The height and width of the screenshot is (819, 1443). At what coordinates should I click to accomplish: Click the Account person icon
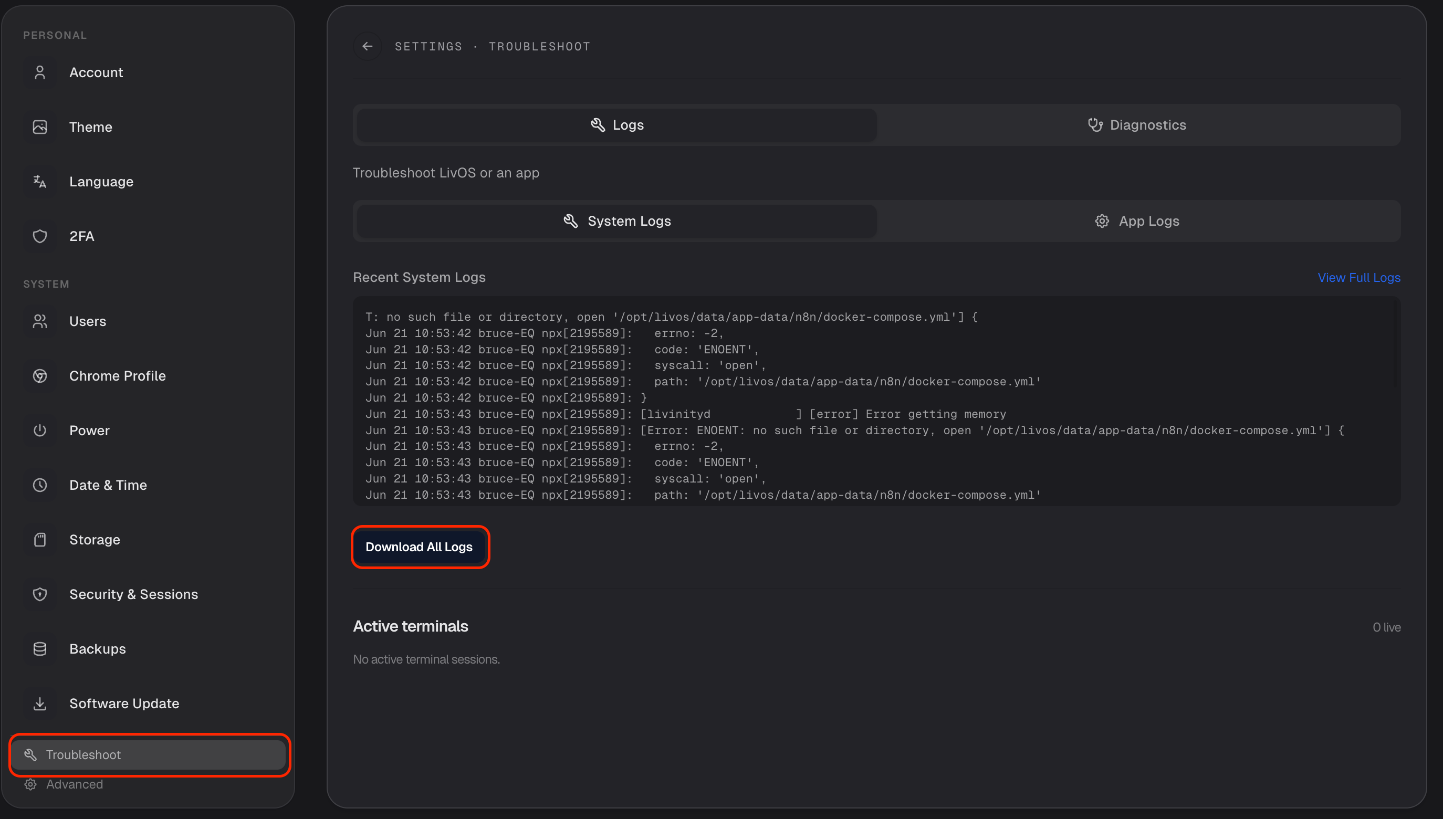40,72
